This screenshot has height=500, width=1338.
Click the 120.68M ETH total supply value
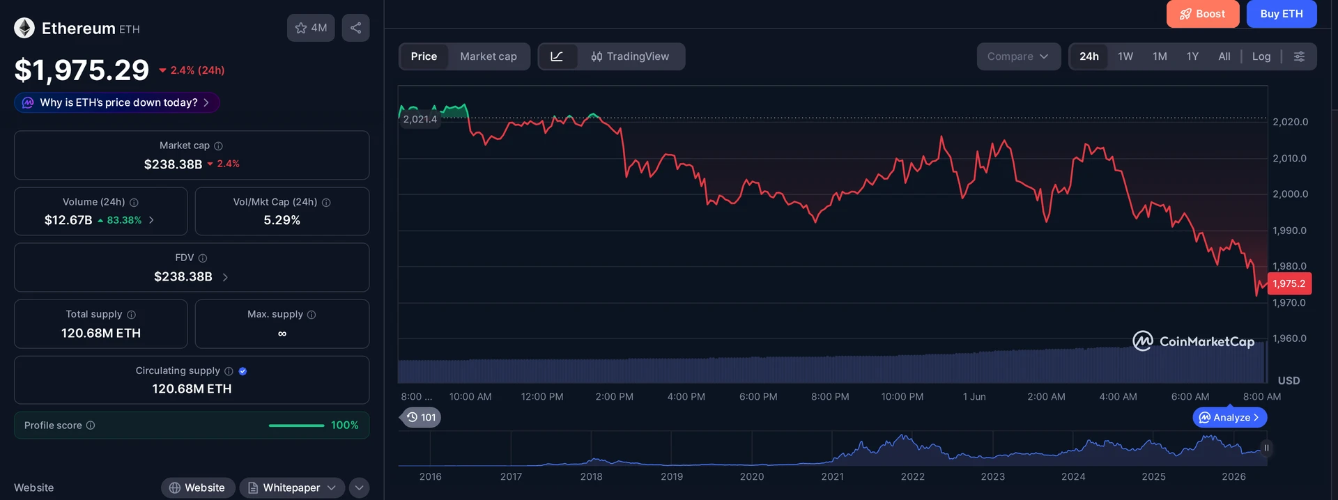pos(101,334)
